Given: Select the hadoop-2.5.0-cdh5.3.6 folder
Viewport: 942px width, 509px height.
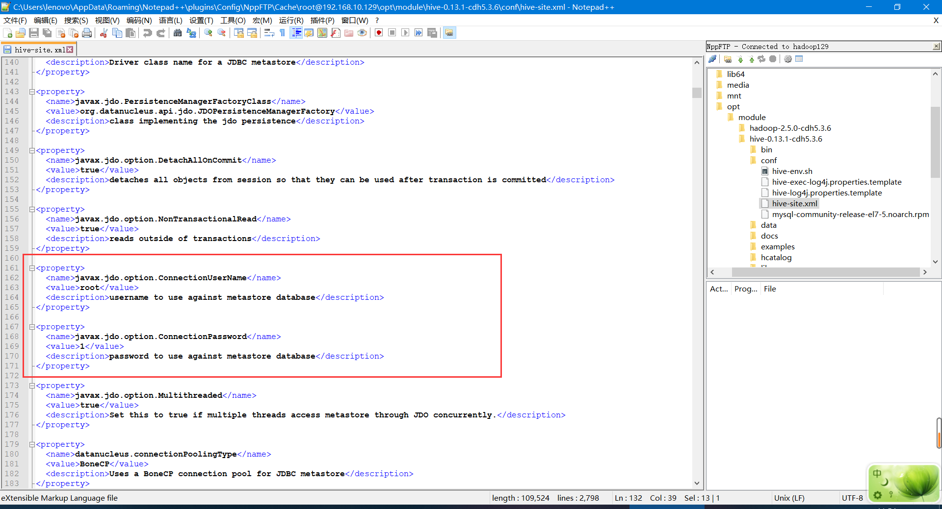Looking at the screenshot, I should point(790,128).
